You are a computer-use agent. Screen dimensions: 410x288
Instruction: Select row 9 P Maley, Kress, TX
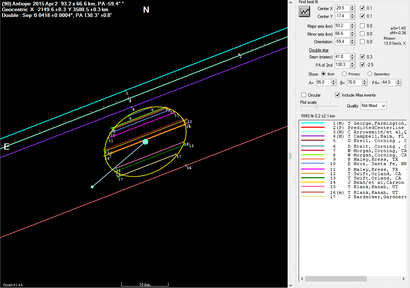click(353, 159)
